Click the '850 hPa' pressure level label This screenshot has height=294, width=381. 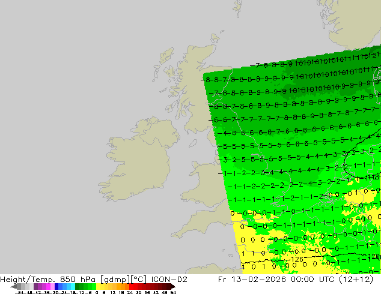[x=79, y=280]
